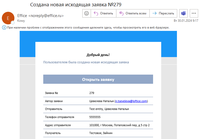Screen dimensions: 200x139
Task: Open the emoji reaction picker
Action: [87, 13]
